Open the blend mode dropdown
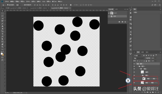The height and width of the screenshot is (94, 162). point(139,58)
